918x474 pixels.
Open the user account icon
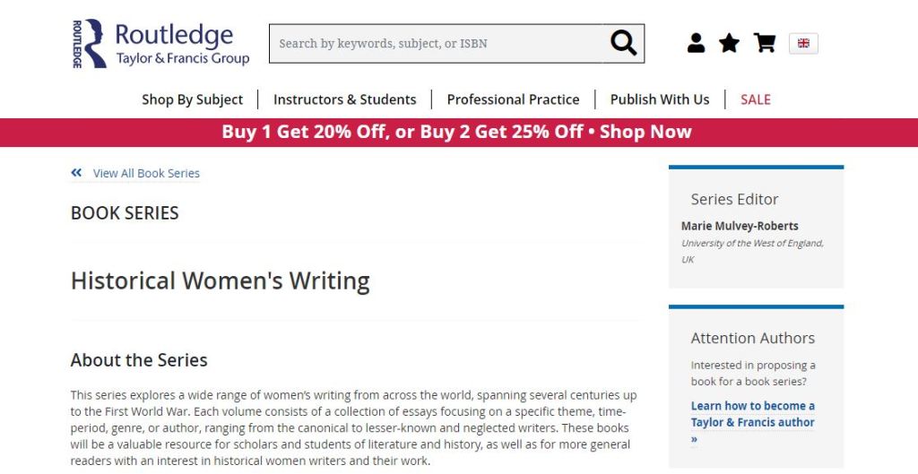tap(696, 43)
